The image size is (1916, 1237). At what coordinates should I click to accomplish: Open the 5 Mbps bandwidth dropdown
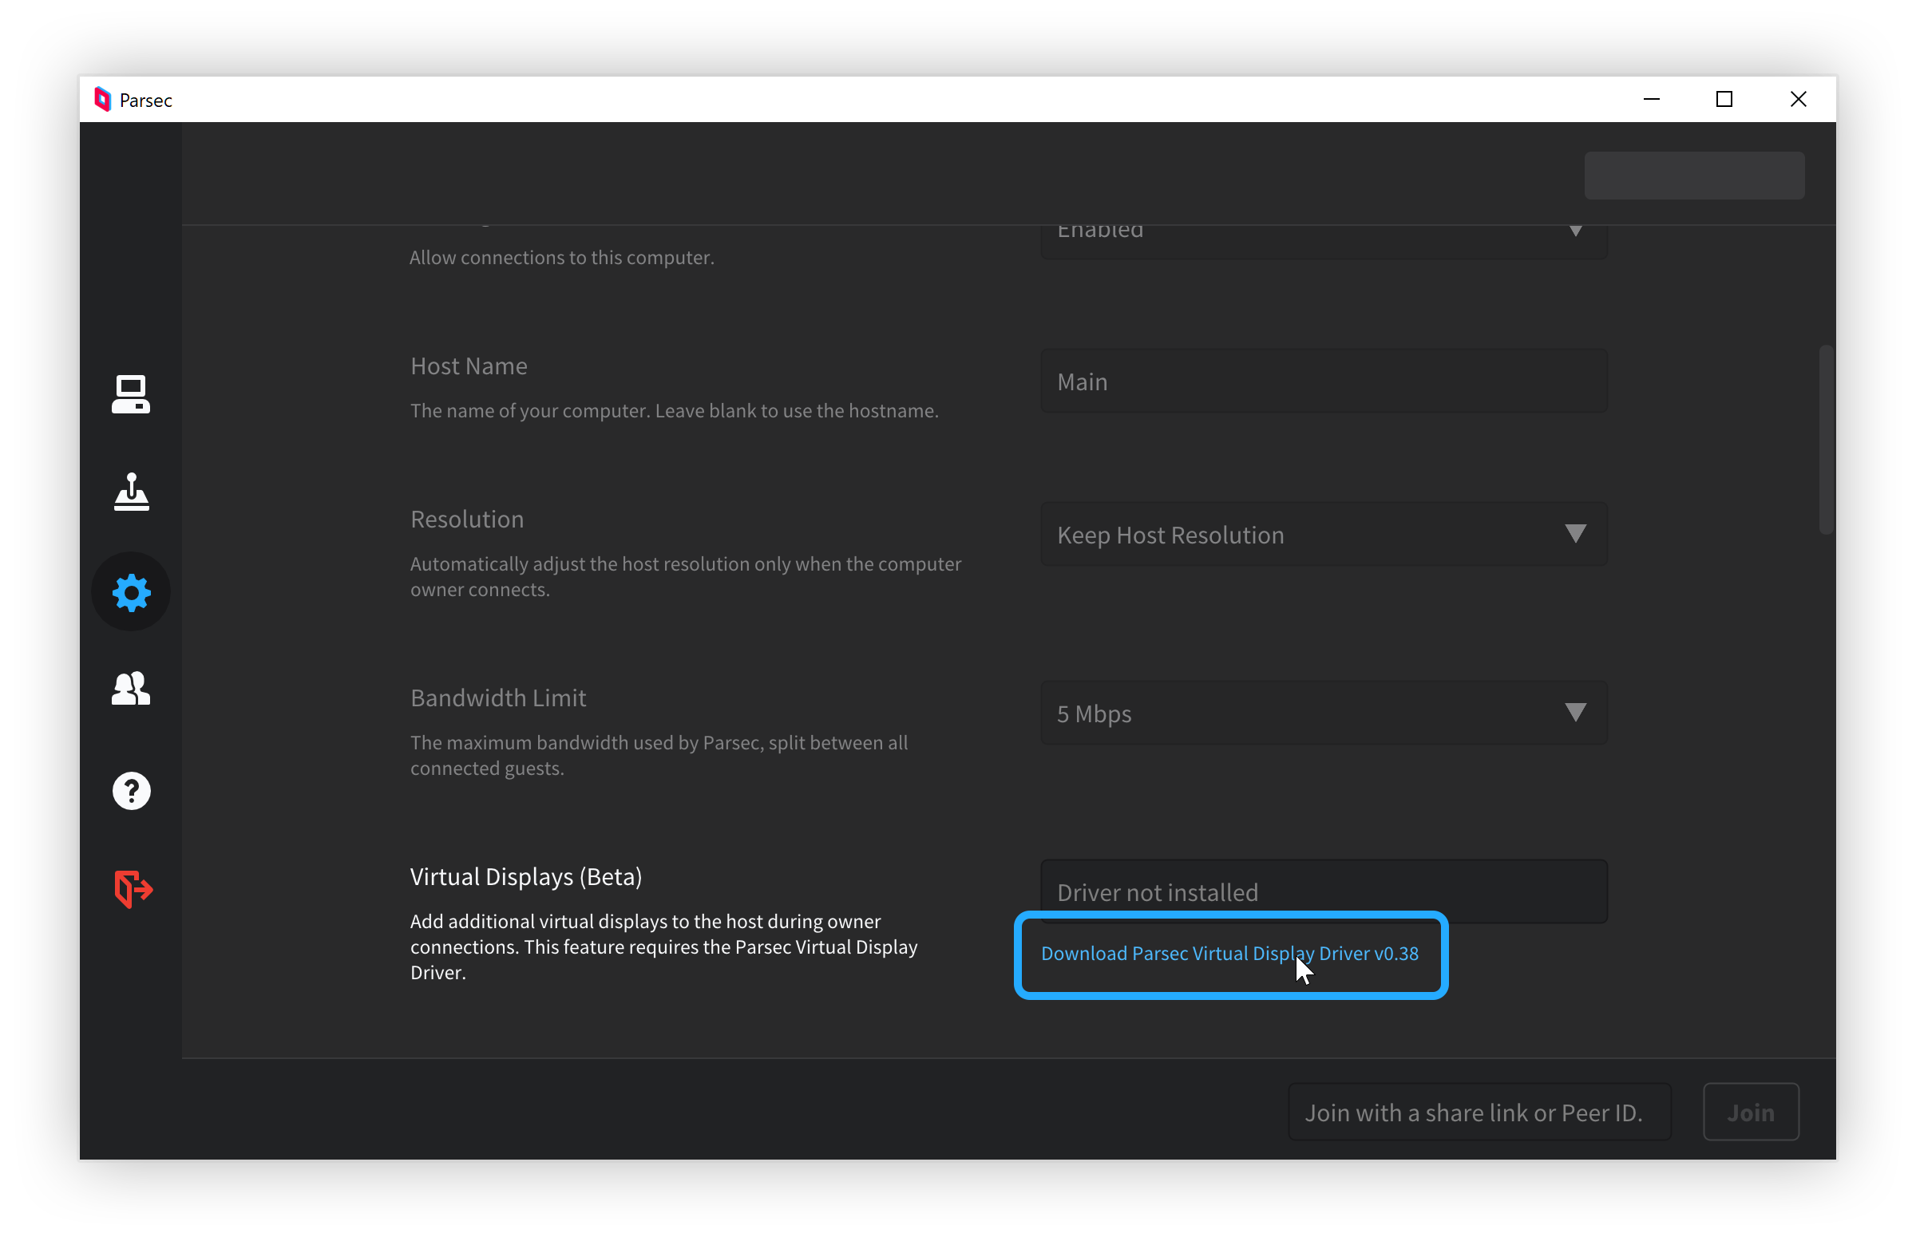pos(1323,713)
